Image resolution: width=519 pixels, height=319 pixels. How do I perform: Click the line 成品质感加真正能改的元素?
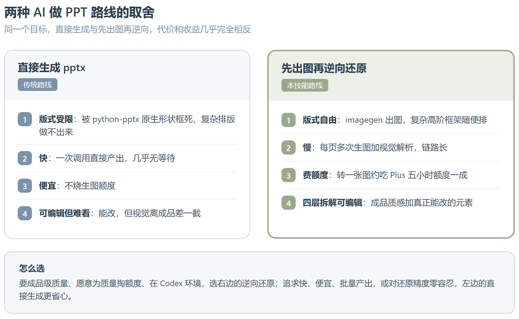click(422, 203)
